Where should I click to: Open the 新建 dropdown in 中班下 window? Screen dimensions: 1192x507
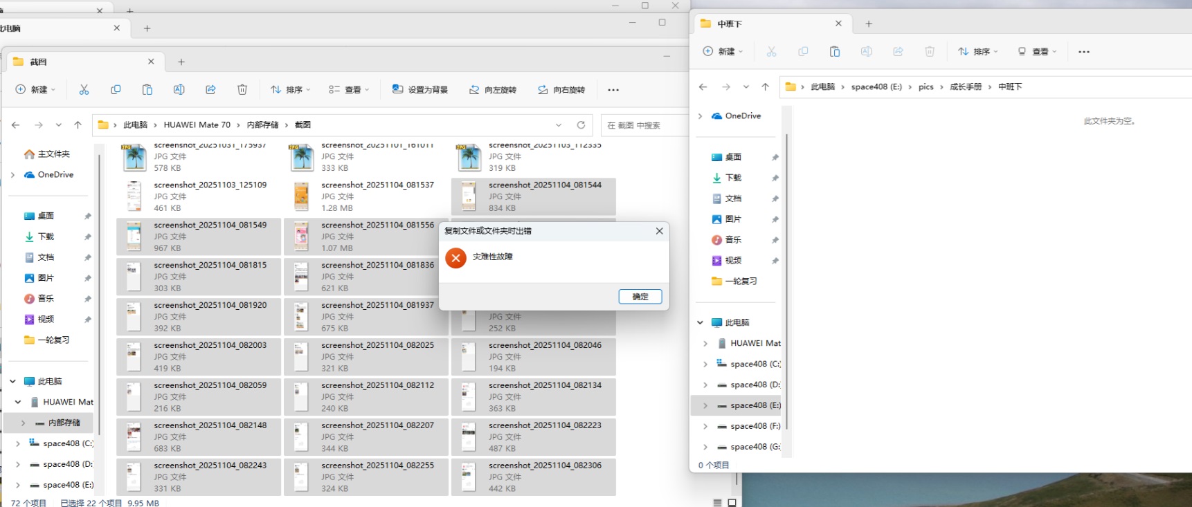point(723,51)
